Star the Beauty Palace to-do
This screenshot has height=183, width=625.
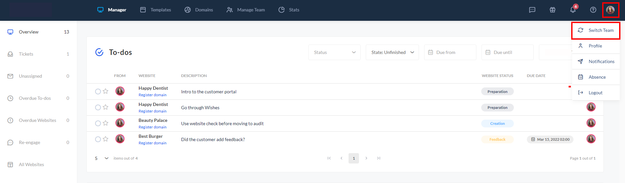[x=105, y=123]
